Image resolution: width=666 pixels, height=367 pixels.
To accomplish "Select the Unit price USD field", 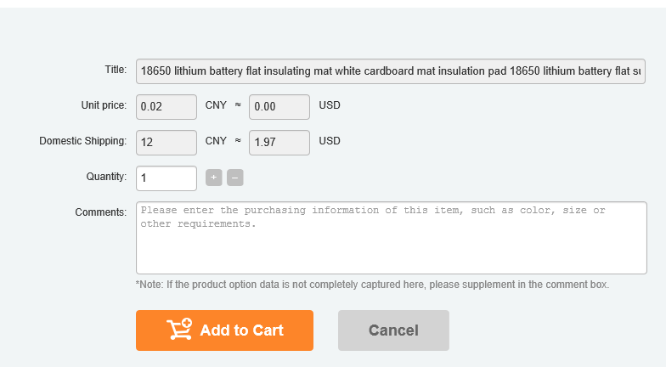I will tap(279, 107).
